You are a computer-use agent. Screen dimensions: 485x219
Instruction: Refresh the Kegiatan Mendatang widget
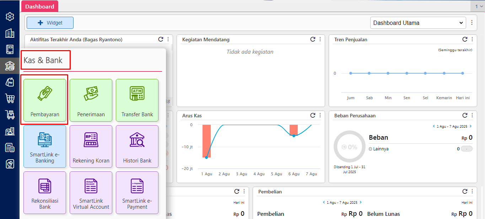tap(313, 39)
